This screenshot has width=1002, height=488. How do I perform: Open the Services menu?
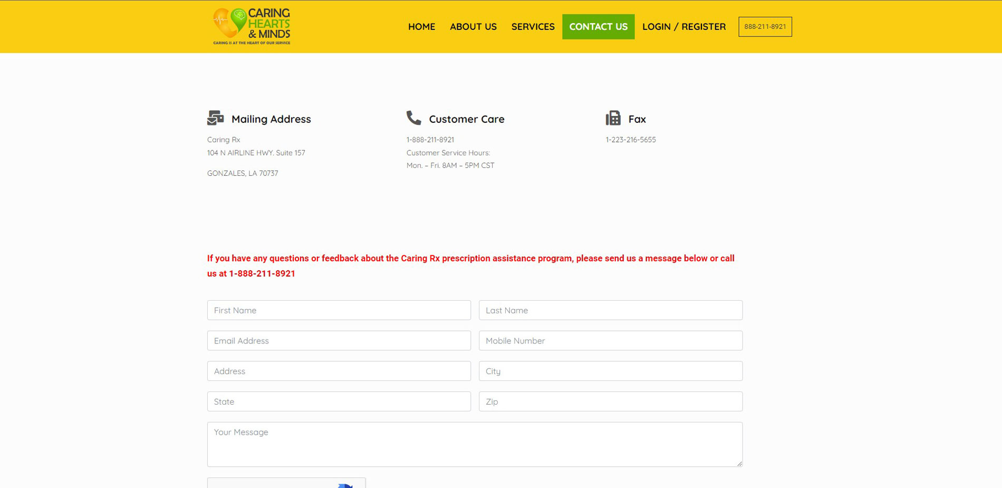click(533, 27)
